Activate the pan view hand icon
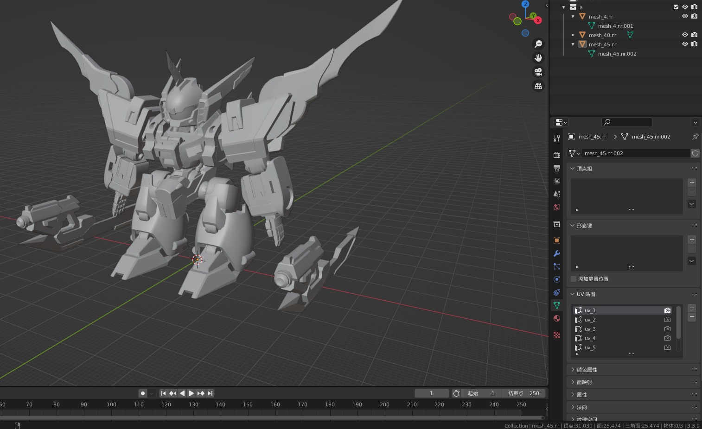 538,58
